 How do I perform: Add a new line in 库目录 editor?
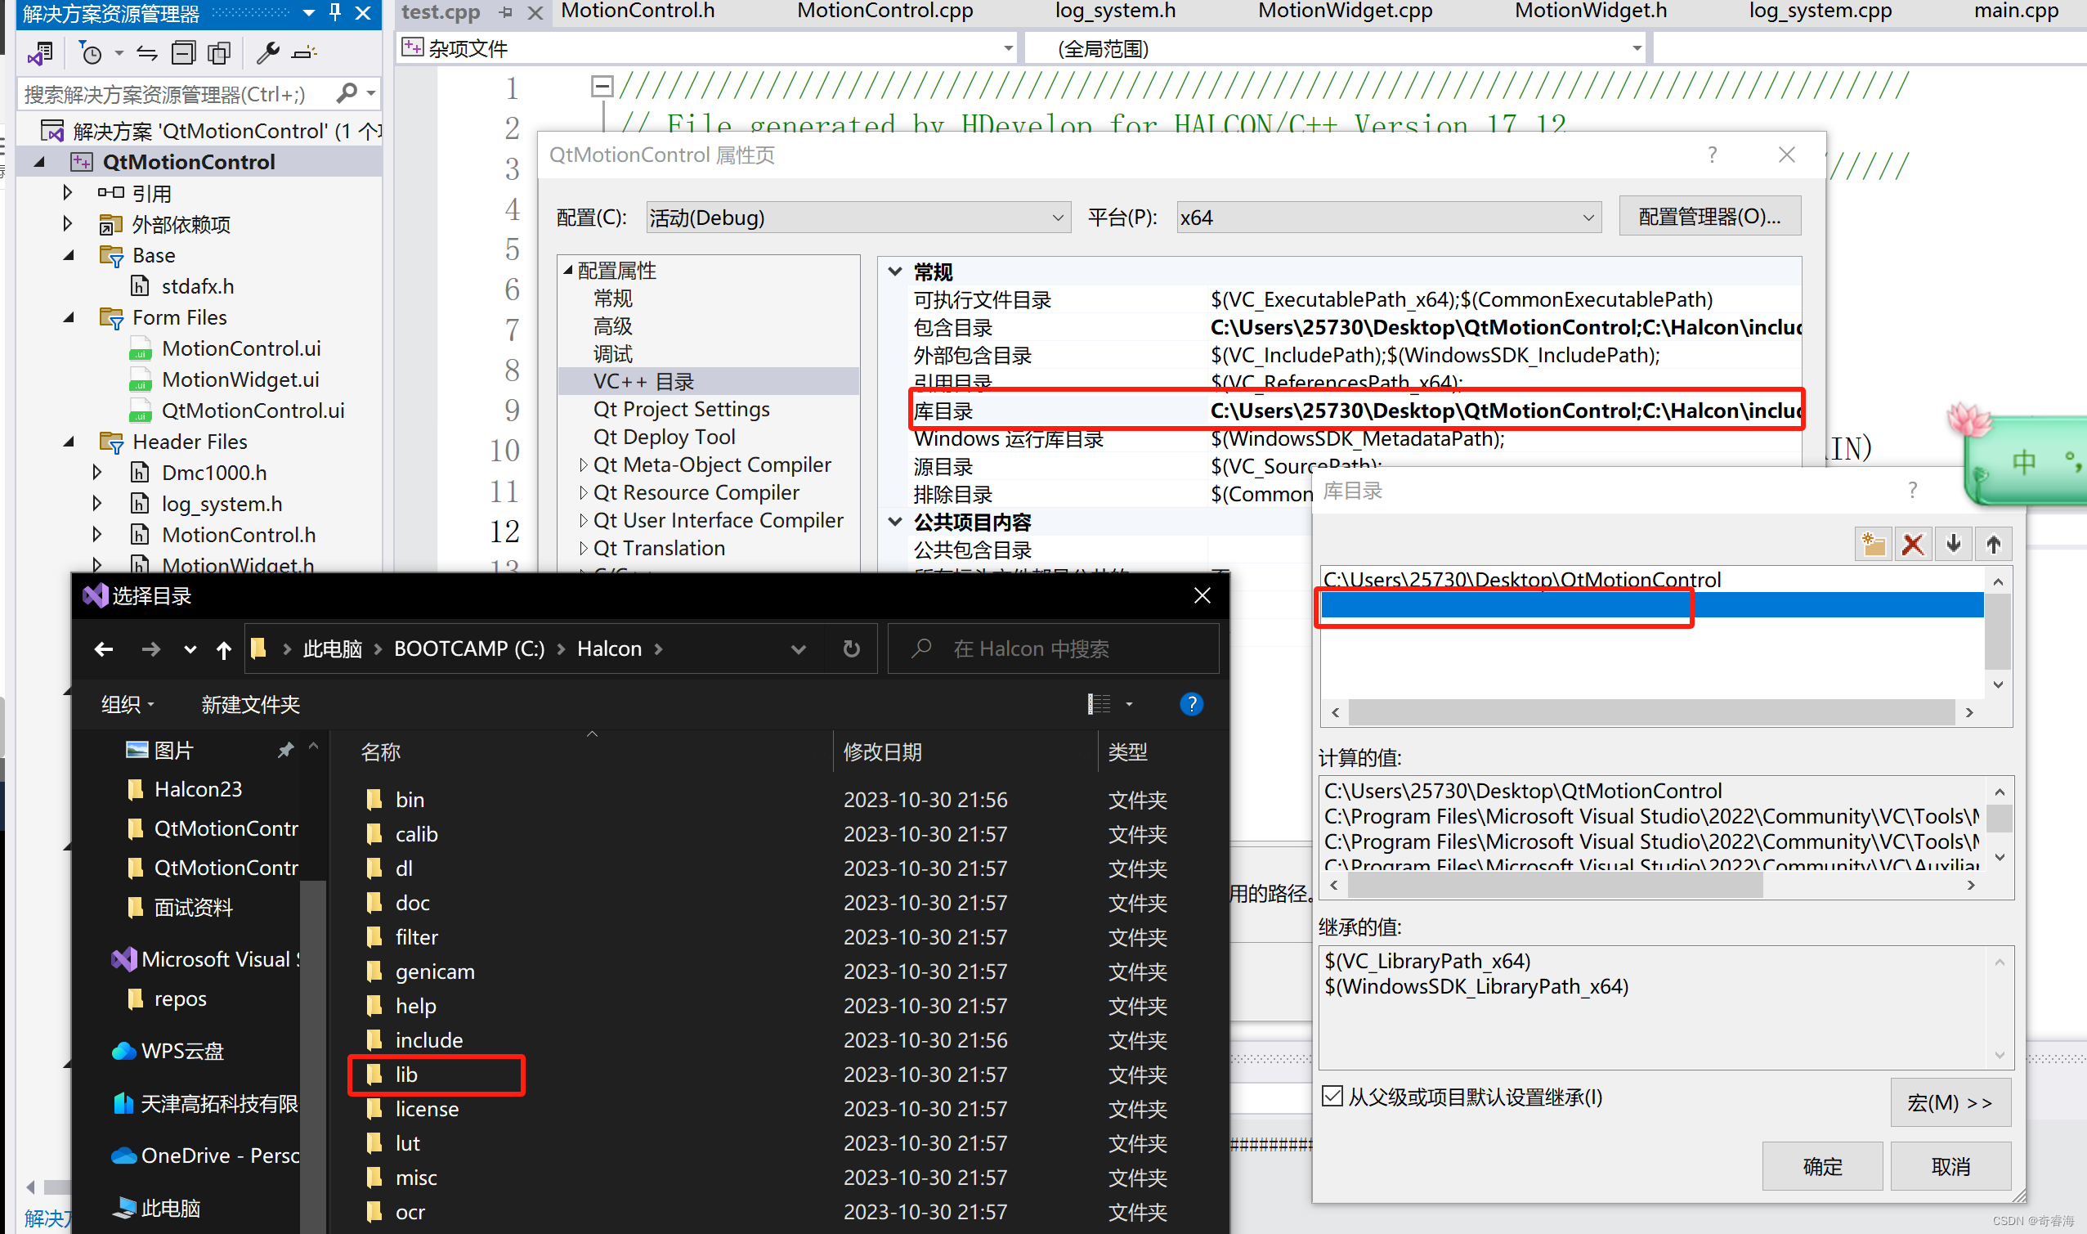1874,544
